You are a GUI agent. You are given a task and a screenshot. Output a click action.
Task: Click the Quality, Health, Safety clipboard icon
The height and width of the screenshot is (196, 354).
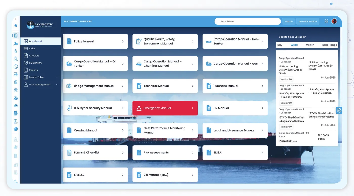[x=139, y=41]
